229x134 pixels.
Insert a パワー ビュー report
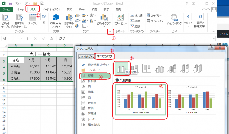[120, 19]
